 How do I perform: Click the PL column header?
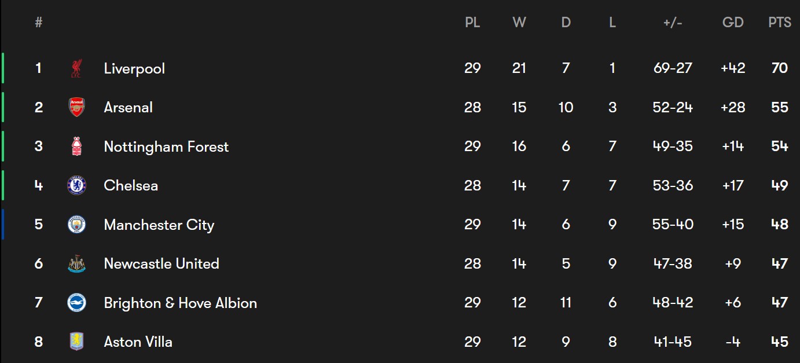[472, 23]
